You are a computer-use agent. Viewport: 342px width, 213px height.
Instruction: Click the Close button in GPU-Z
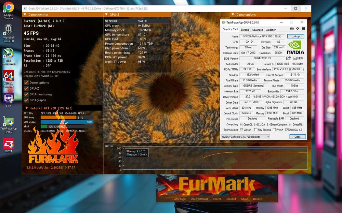click(x=298, y=137)
